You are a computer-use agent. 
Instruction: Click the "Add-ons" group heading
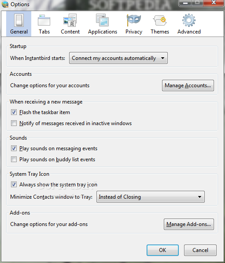(20, 213)
